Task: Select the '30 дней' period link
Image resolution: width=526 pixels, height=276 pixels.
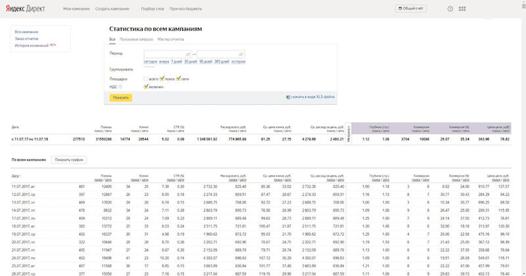Action: [191, 61]
